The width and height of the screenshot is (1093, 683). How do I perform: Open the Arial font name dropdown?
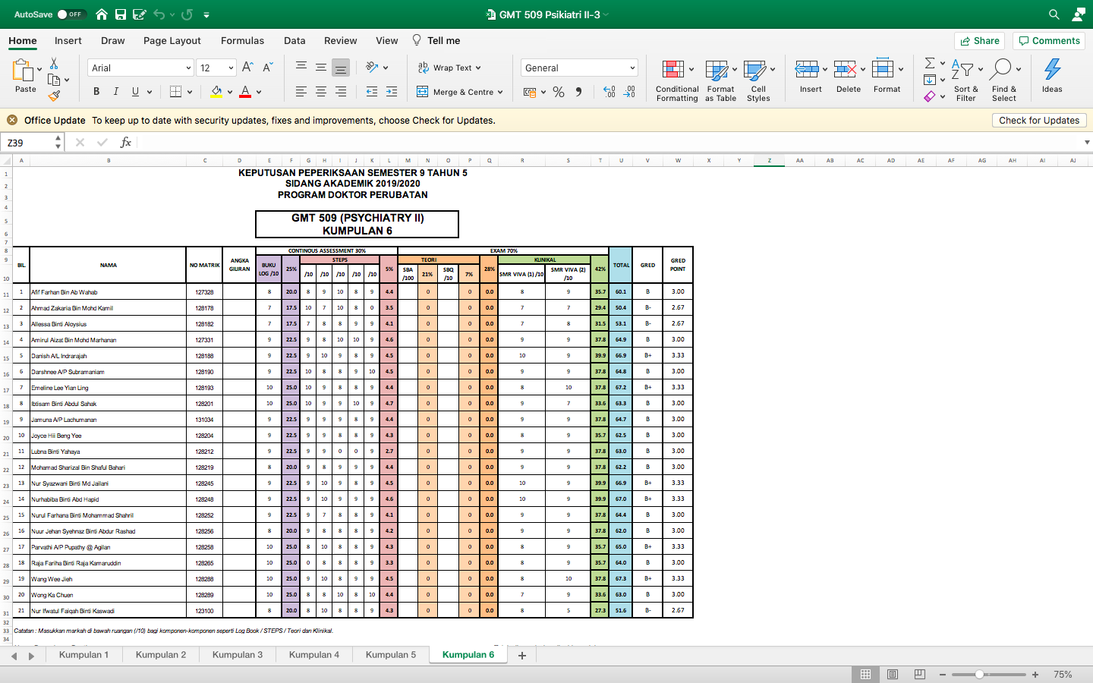[188, 68]
